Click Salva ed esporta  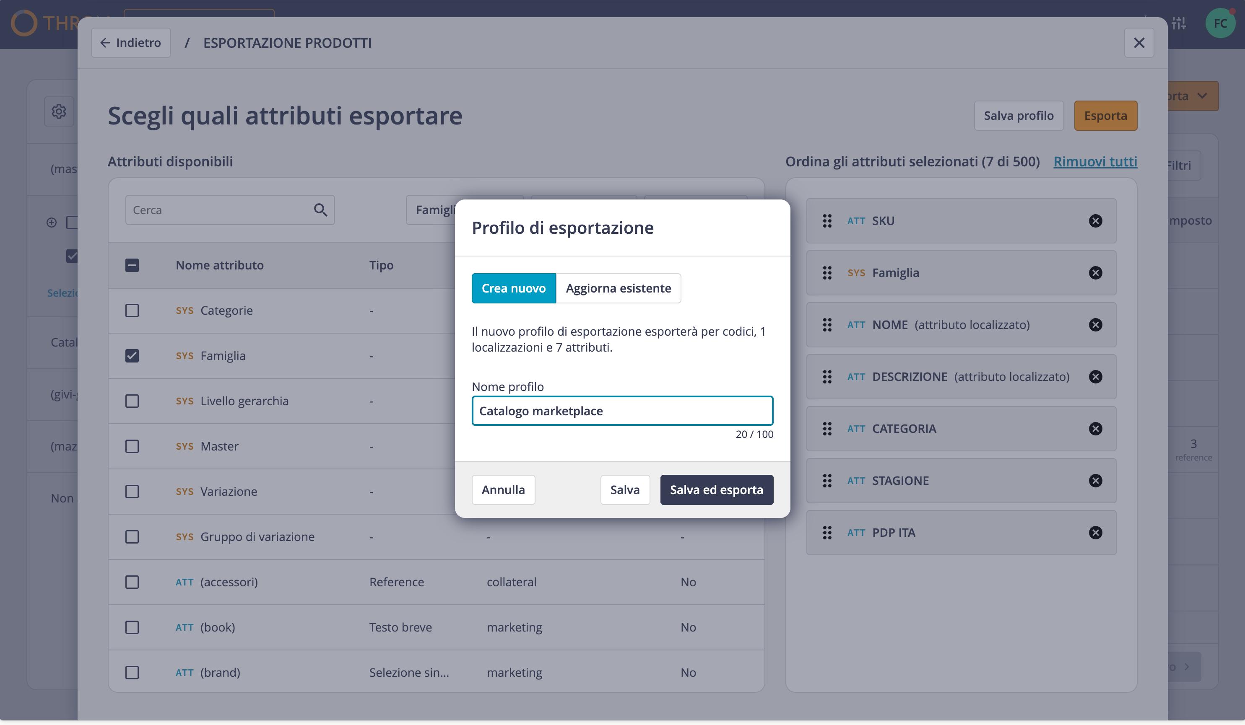tap(716, 490)
